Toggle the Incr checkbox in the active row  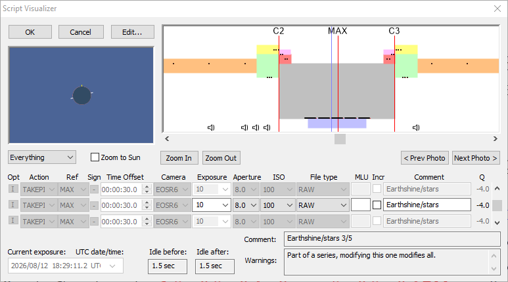377,205
